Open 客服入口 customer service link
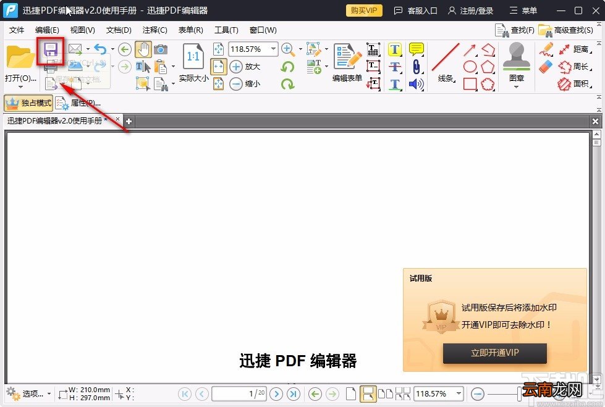This screenshot has width=605, height=407. click(x=415, y=10)
